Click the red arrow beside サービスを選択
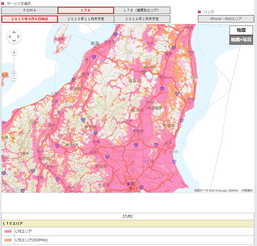This screenshot has height=246, width=257. 3,3
